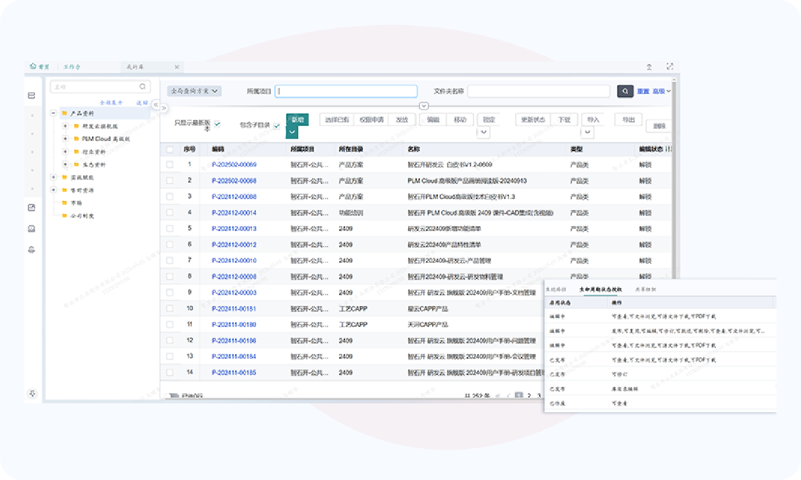Image resolution: width=801 pixels, height=480 pixels.
Task: Collapse the 产品资料 root tree node
Action: click(53, 113)
